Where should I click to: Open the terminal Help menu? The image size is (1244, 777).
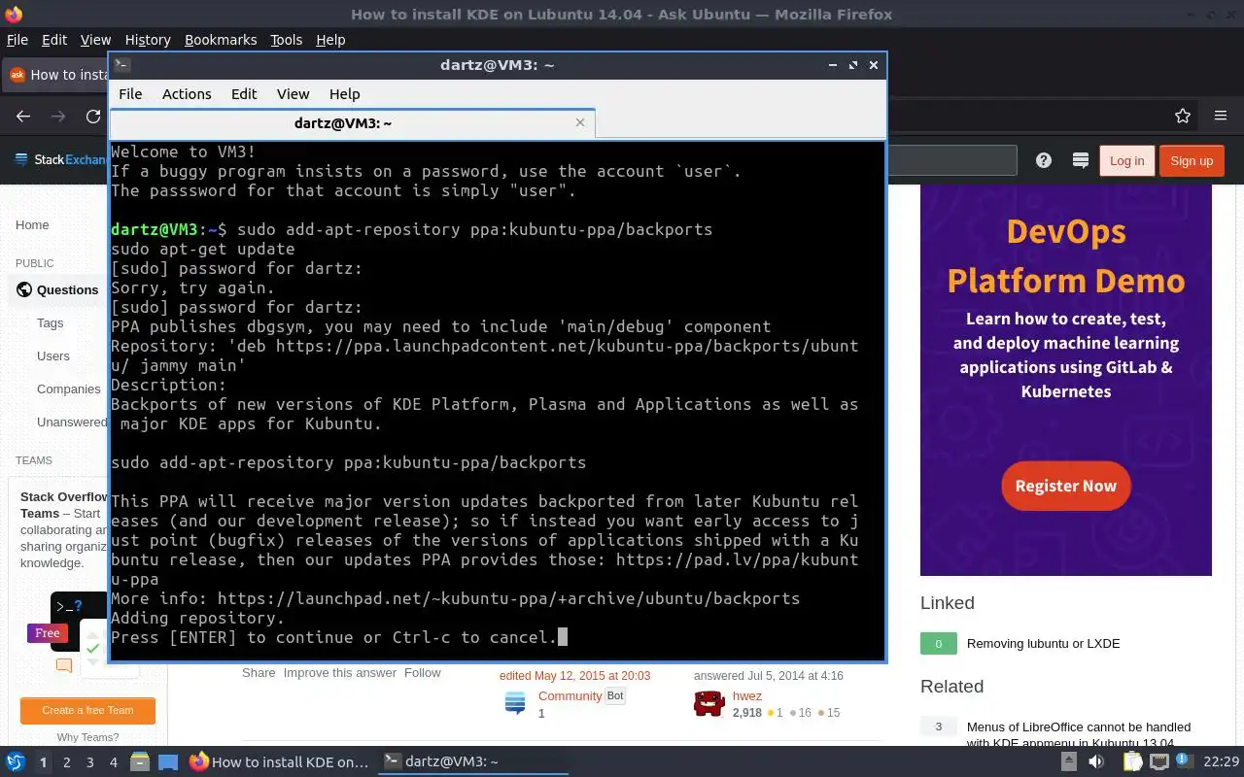tap(345, 94)
